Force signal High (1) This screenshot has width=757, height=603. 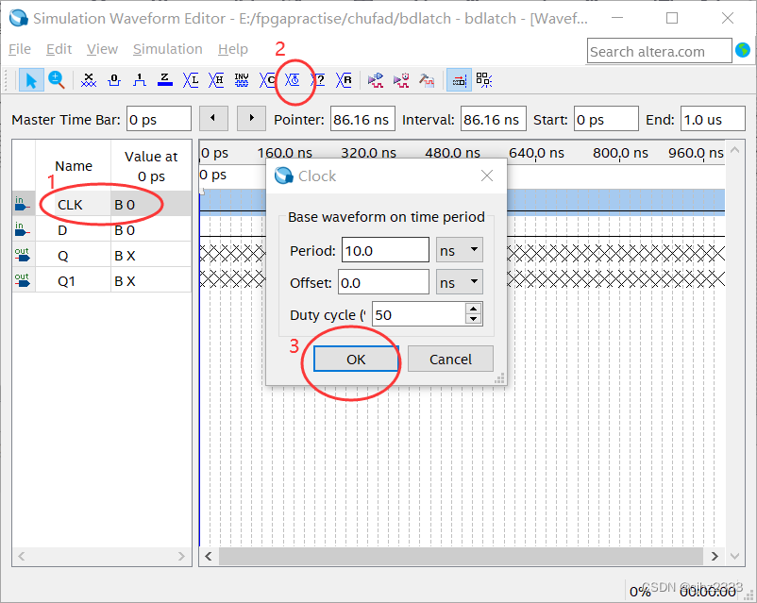[140, 80]
